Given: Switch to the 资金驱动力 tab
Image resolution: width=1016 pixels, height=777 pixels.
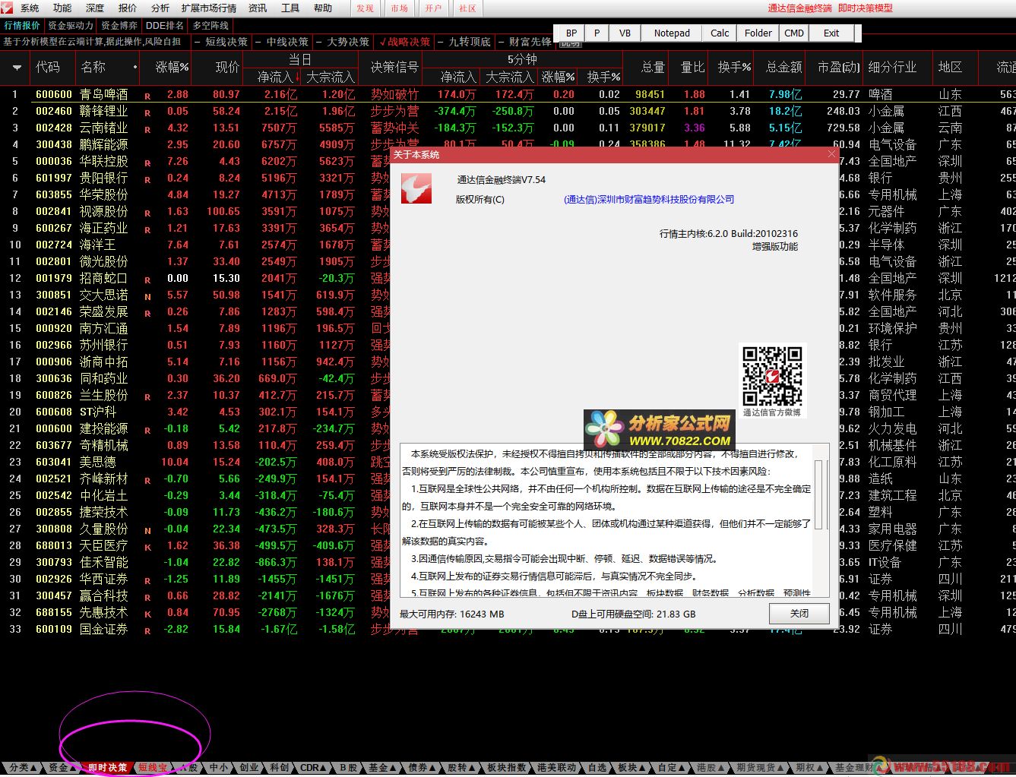Looking at the screenshot, I should pyautogui.click(x=71, y=25).
